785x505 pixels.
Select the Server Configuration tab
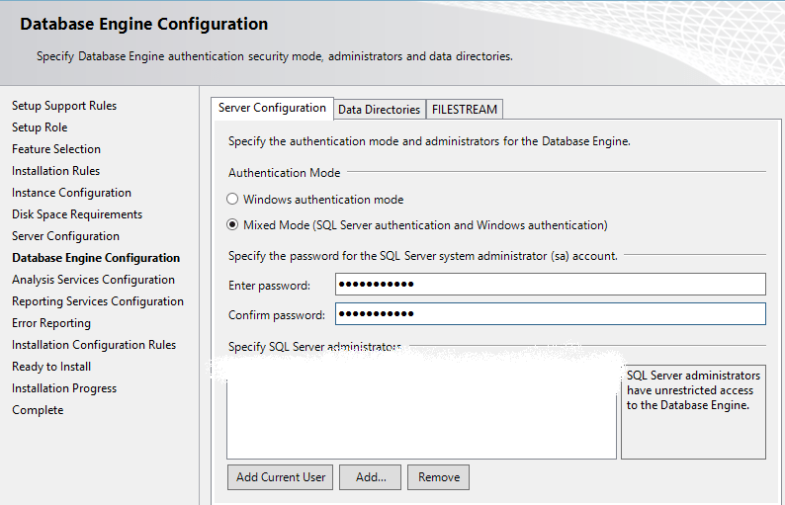[272, 109]
